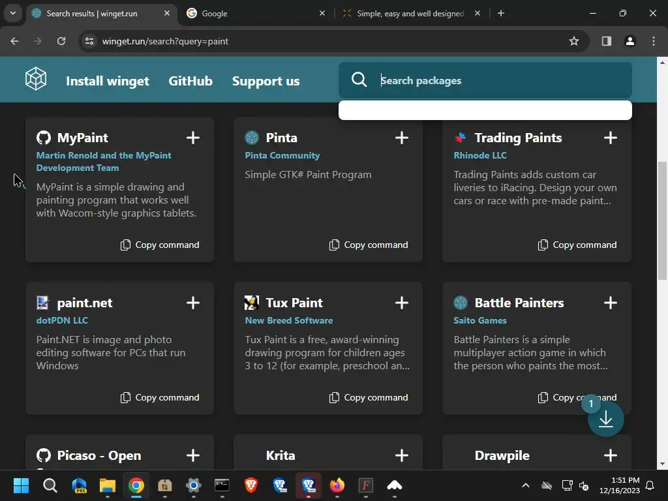This screenshot has width=668, height=501.
Task: Open Firefox from taskbar
Action: click(x=337, y=485)
